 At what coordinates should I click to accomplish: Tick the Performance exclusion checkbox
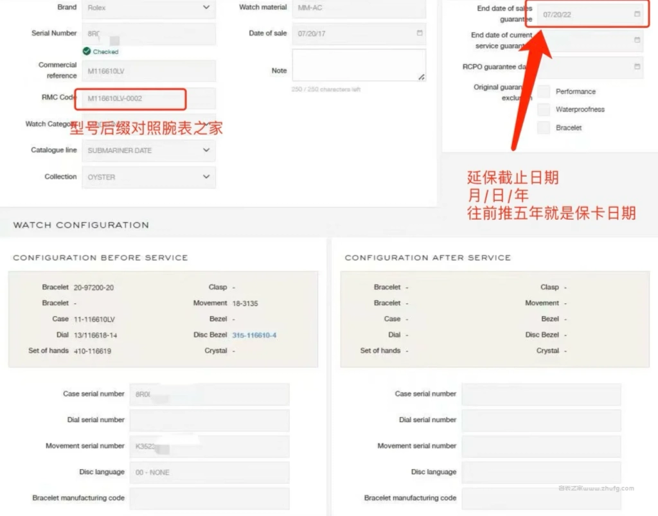click(x=544, y=91)
